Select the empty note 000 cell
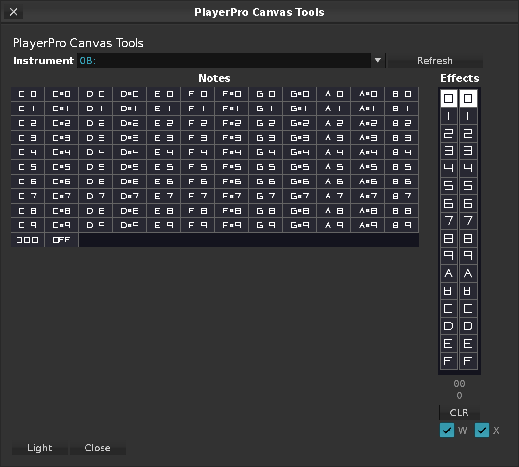 28,240
